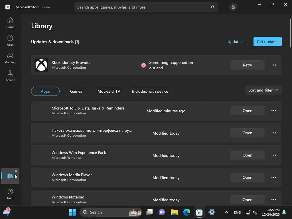Click the taskbar Search box
This screenshot has height=219, width=292.
111,212
